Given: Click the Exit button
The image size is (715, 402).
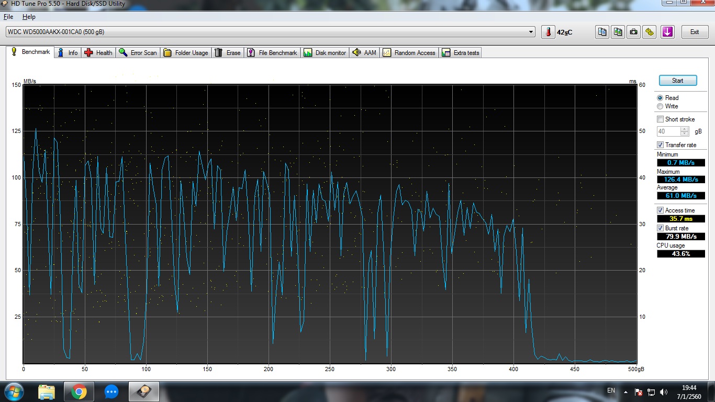Looking at the screenshot, I should pyautogui.click(x=695, y=32).
